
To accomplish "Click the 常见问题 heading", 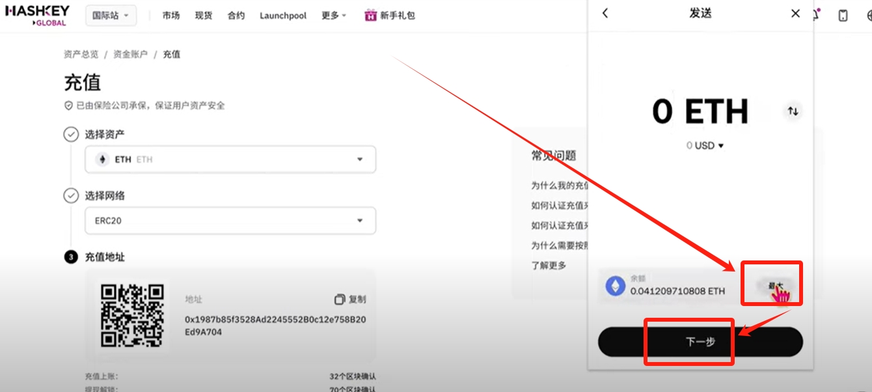I will 554,156.
